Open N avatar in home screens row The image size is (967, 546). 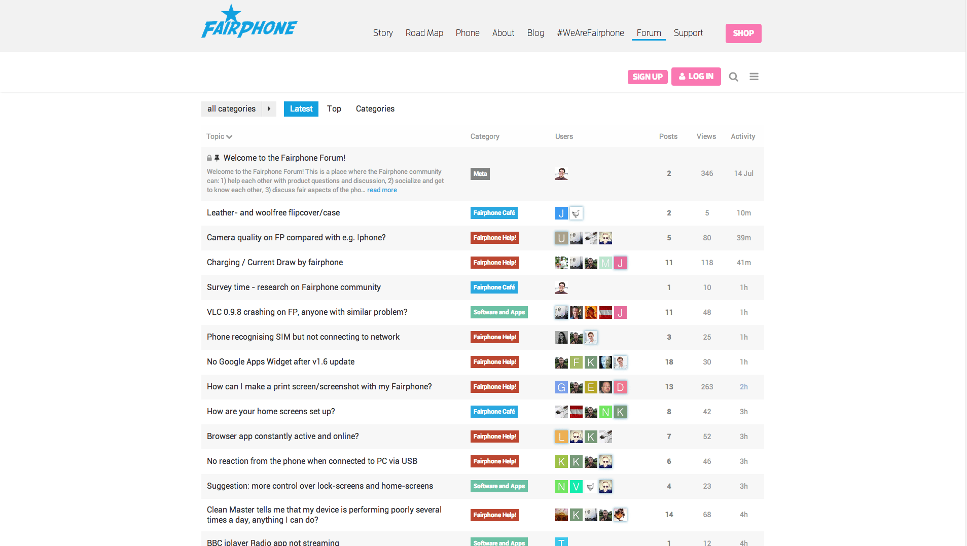click(x=605, y=412)
